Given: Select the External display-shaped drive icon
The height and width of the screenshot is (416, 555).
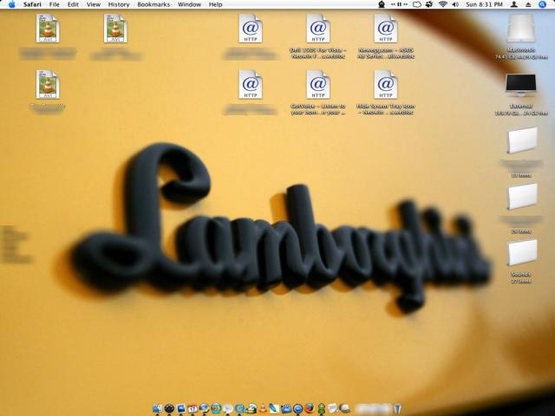Looking at the screenshot, I should [x=520, y=85].
